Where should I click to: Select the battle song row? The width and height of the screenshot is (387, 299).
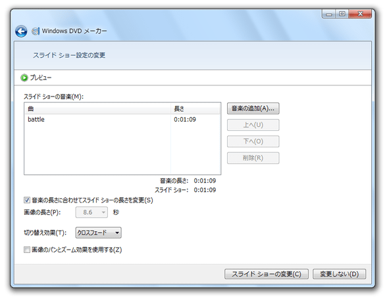tap(122, 120)
